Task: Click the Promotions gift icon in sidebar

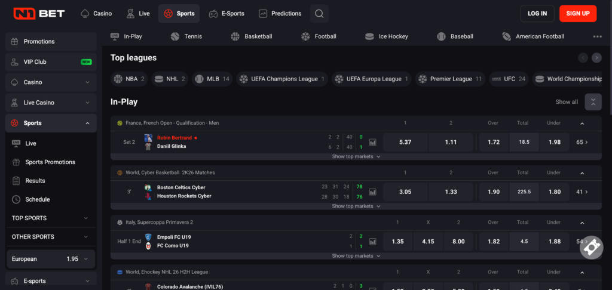Action: pos(14,41)
